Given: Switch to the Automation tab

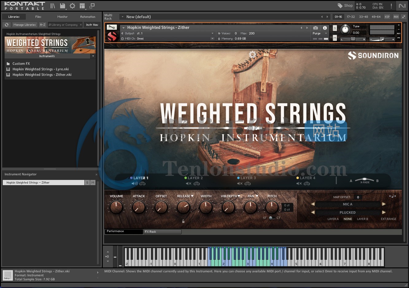Looking at the screenshot, I should tap(88, 17).
